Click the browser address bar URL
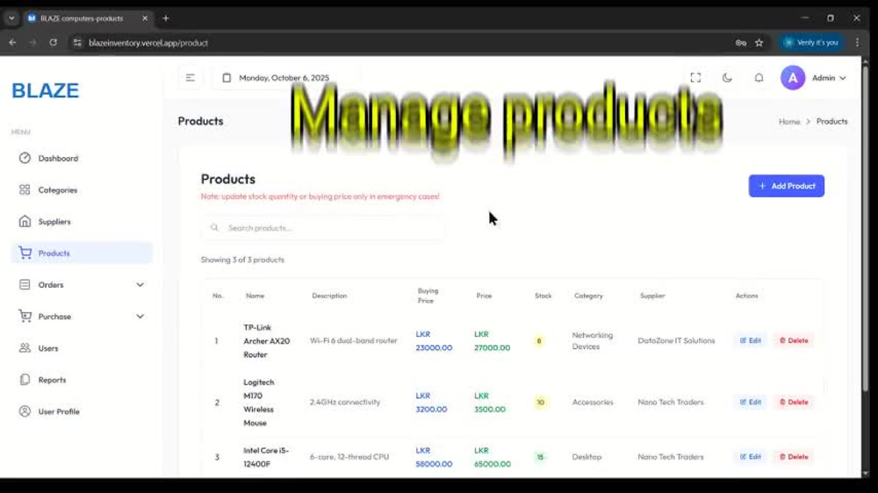This screenshot has height=493, width=878. [x=148, y=42]
